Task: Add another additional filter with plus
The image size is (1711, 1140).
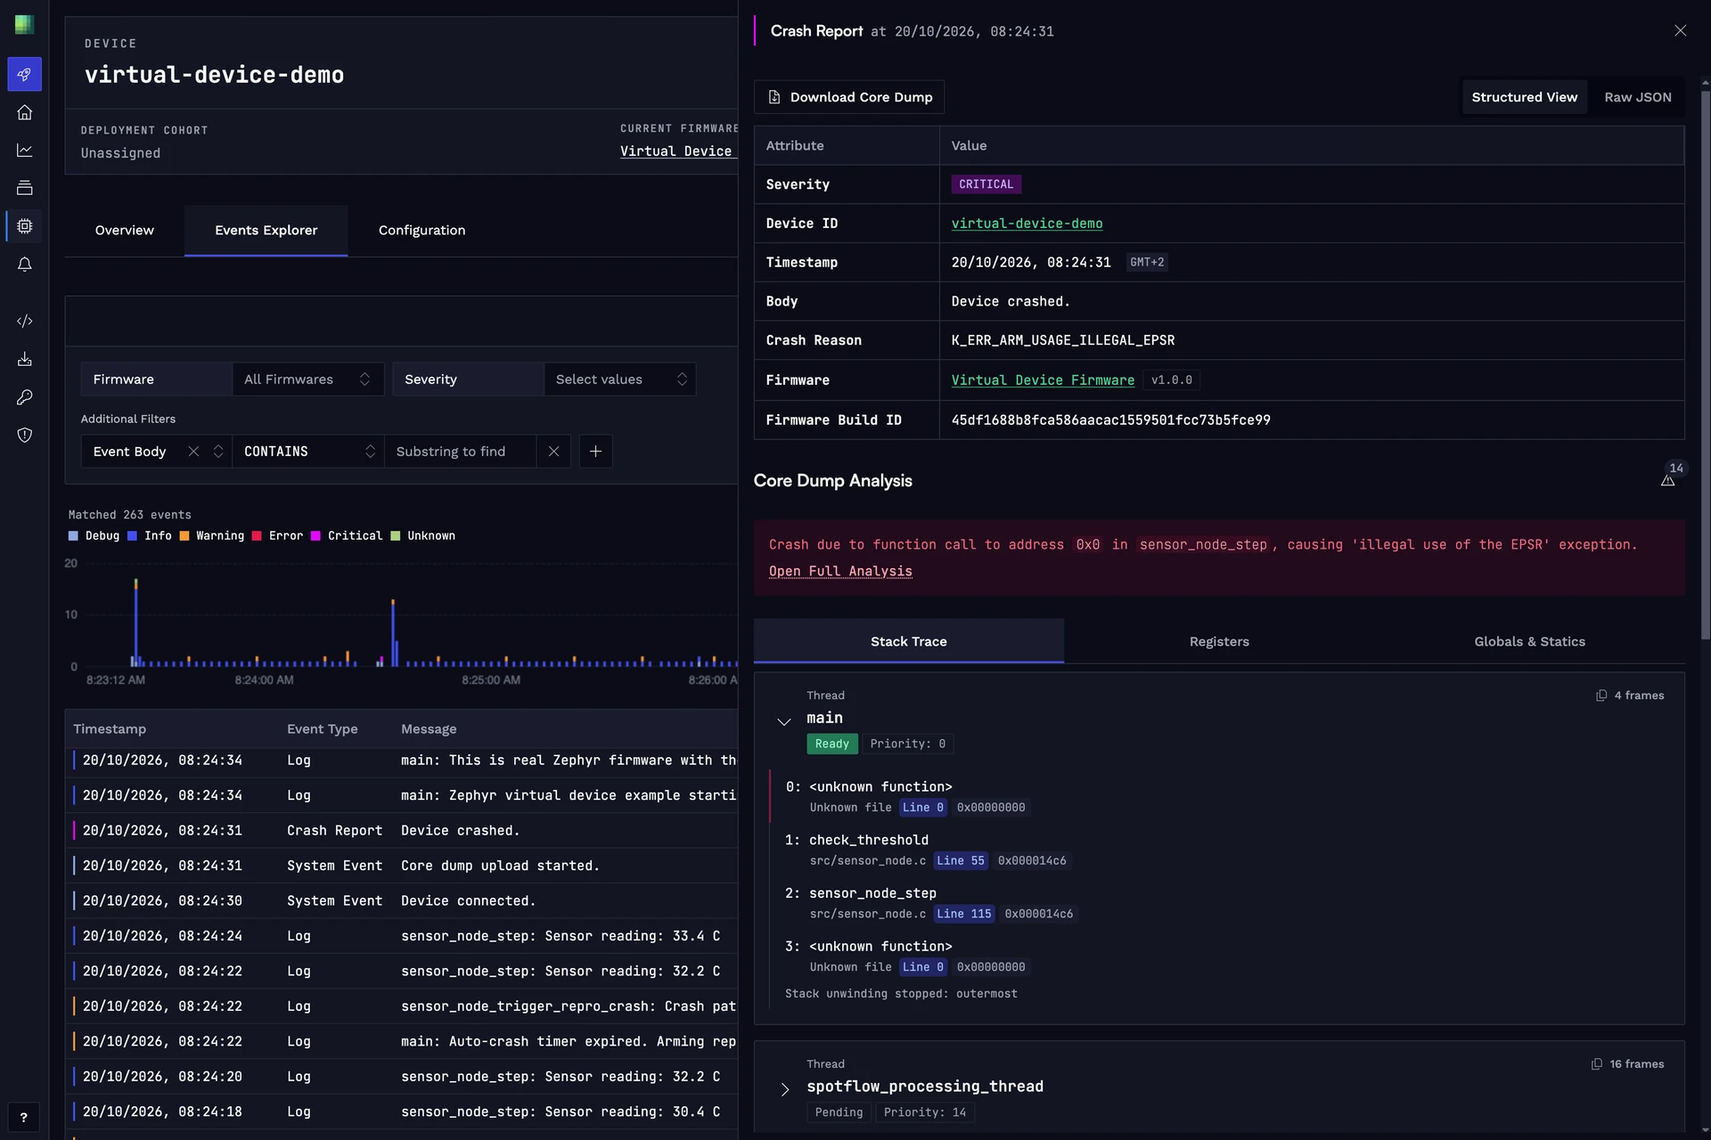Action: pyautogui.click(x=595, y=452)
